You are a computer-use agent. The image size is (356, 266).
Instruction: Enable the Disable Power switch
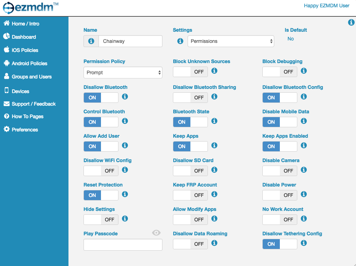pyautogui.click(x=280, y=195)
